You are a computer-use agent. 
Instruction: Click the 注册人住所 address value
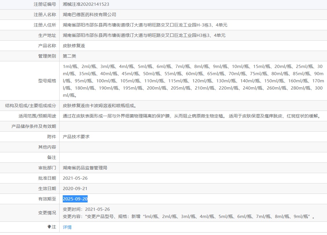(145, 25)
